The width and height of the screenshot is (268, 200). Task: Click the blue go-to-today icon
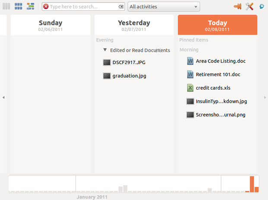pyautogui.click(x=262, y=6)
